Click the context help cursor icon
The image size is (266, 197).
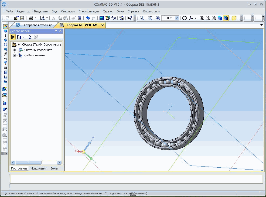129,18
